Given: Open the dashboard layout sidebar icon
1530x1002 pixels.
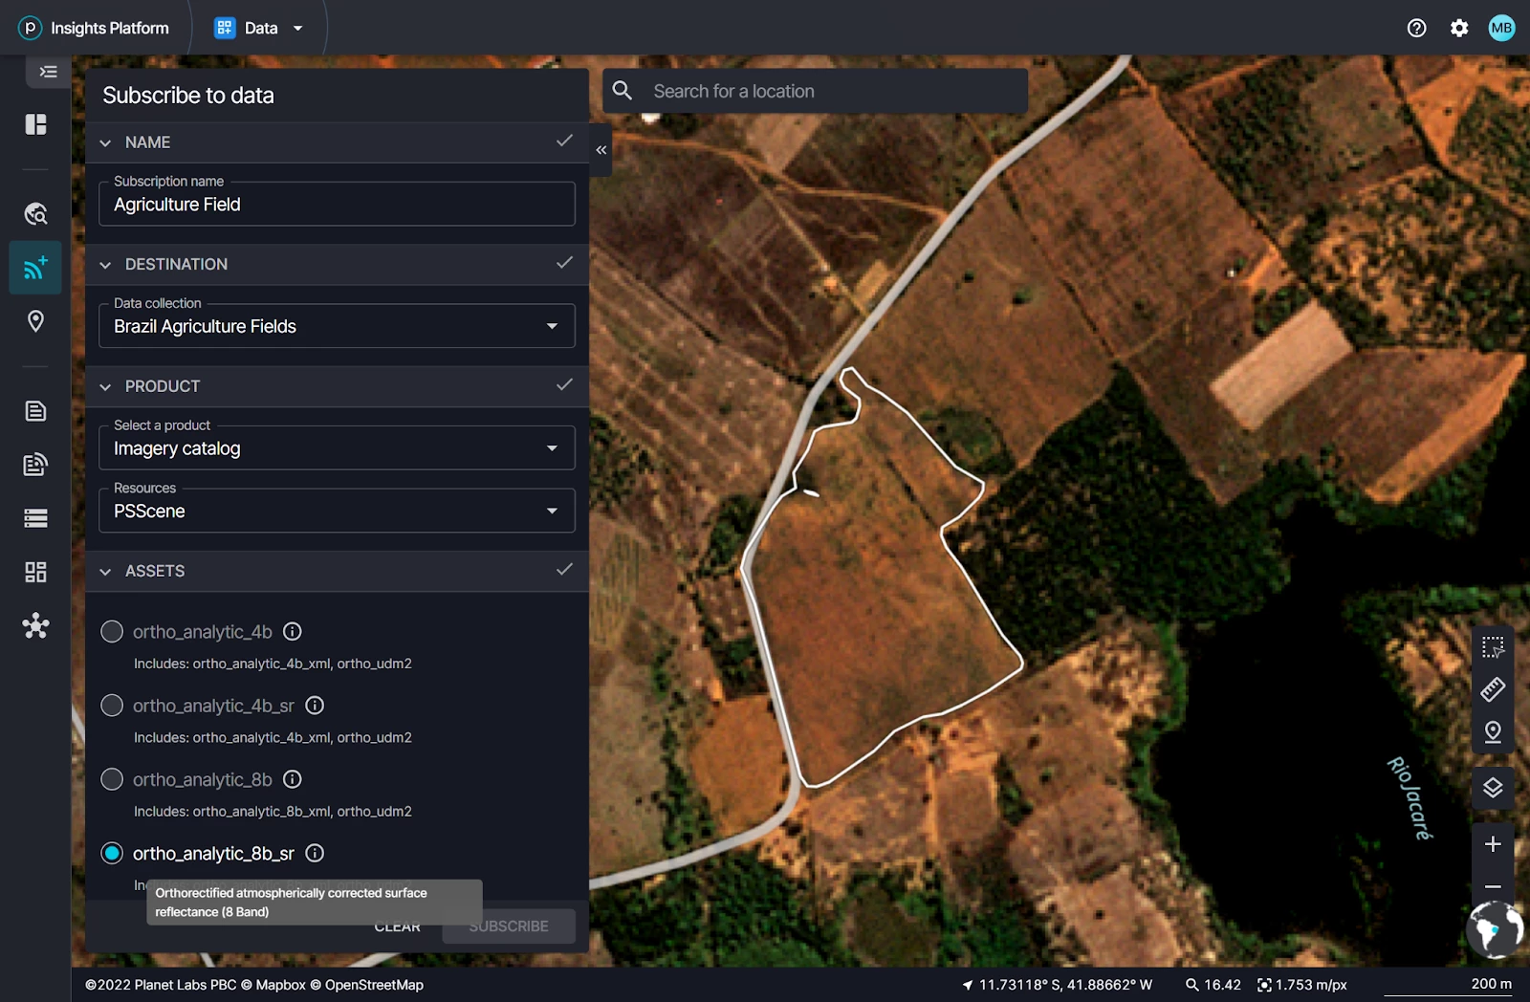Looking at the screenshot, I should (35, 124).
